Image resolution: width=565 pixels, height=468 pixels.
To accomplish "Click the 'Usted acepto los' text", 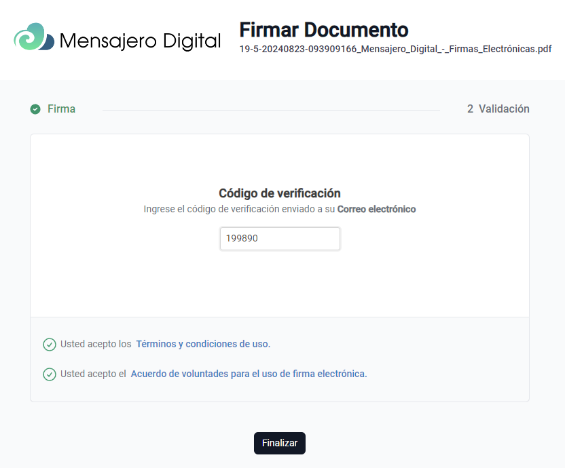I will 96,344.
